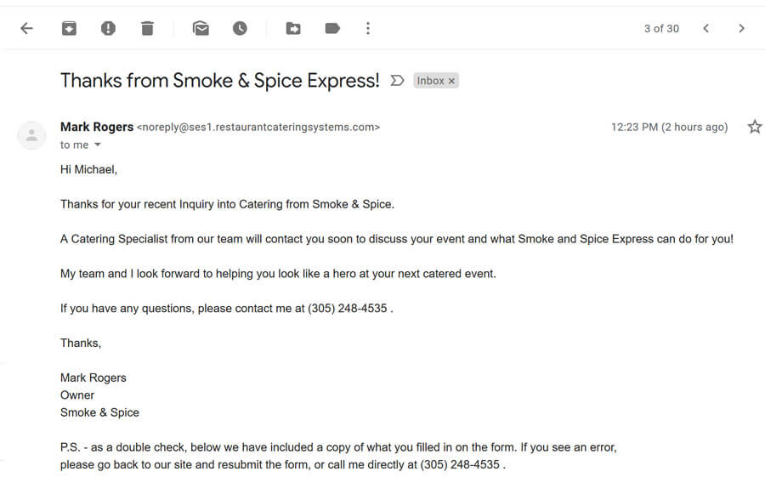The height and width of the screenshot is (483, 765).
Task: Archive this email
Action: pyautogui.click(x=69, y=28)
